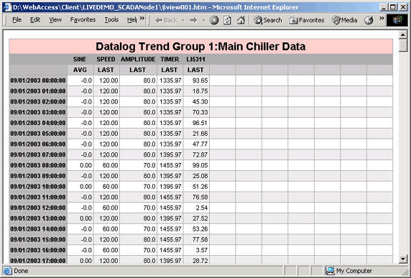The height and width of the screenshot is (278, 411).
Task: Click the Back navigation arrow icon
Action: [159, 20]
